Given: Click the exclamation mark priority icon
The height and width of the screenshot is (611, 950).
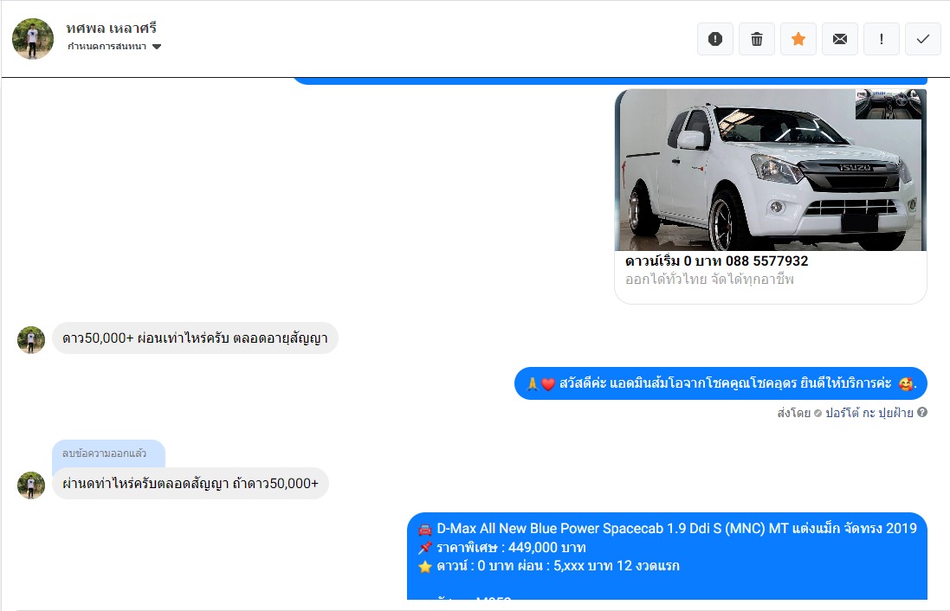Looking at the screenshot, I should (x=881, y=39).
